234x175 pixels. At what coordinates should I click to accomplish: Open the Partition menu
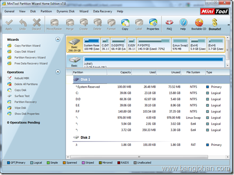[x=46, y=11]
